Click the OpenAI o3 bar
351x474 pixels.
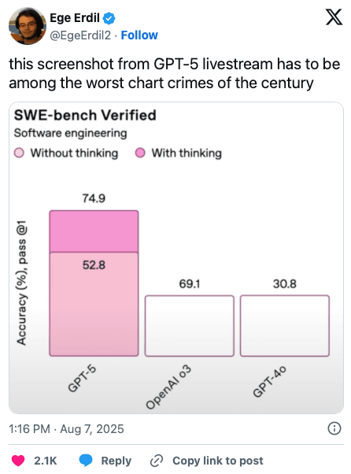click(x=190, y=326)
